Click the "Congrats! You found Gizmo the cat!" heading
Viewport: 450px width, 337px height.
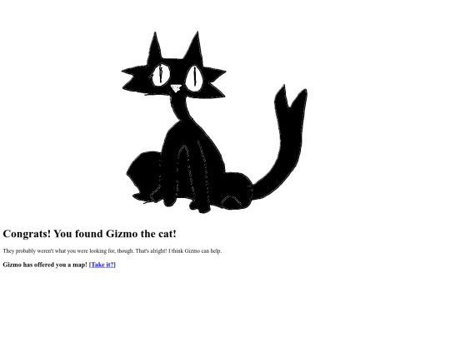click(x=89, y=234)
